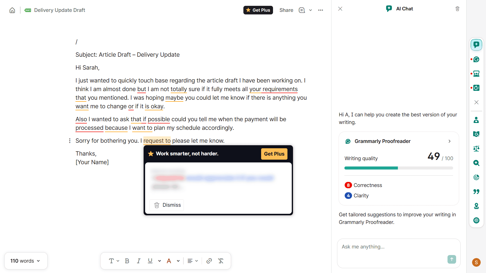
Task: Click the AI Chat green logo icon
Action: pos(389,9)
